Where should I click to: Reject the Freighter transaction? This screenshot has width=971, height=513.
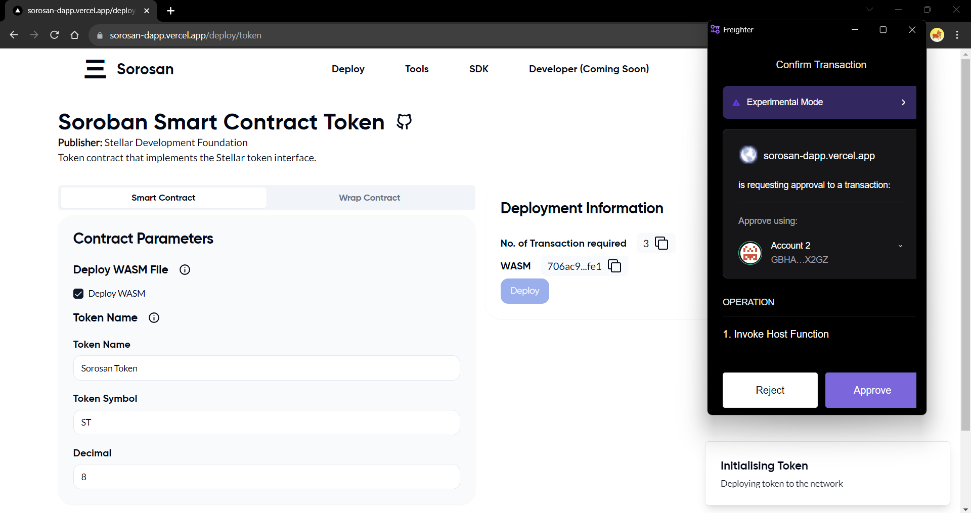770,390
